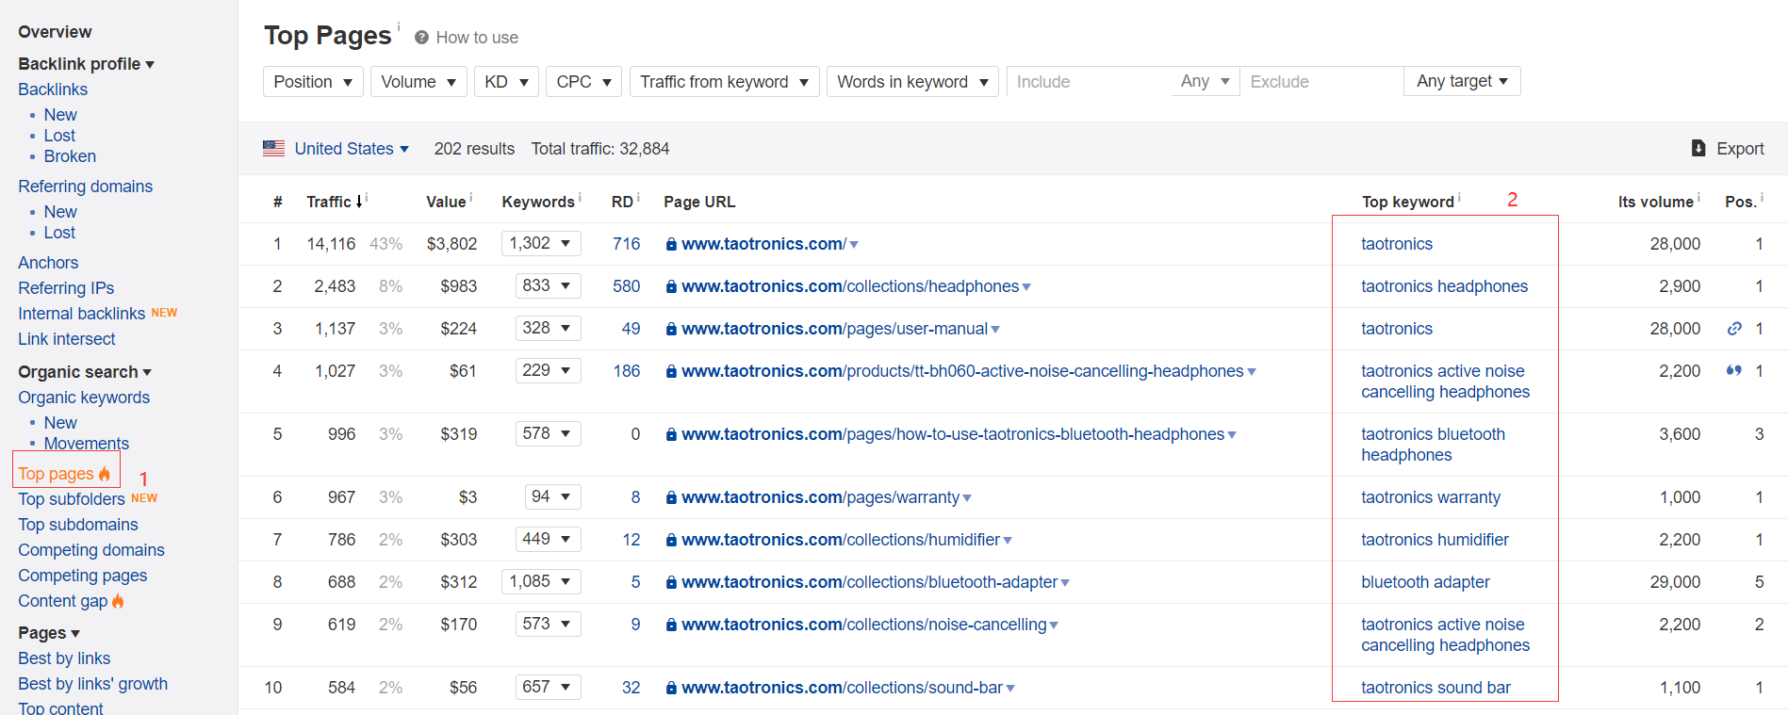
Task: Expand the 833 keywords dropdown
Action: 549,285
